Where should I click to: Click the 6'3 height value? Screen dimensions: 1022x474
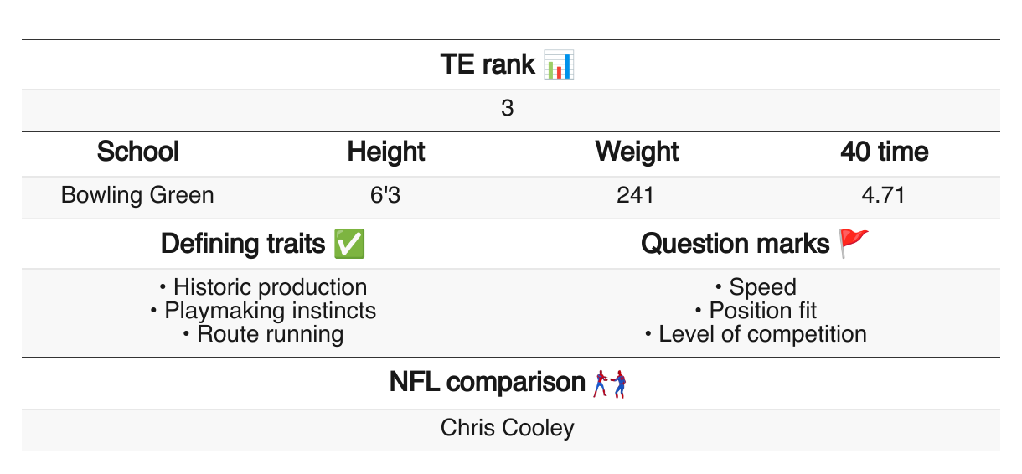click(x=386, y=196)
